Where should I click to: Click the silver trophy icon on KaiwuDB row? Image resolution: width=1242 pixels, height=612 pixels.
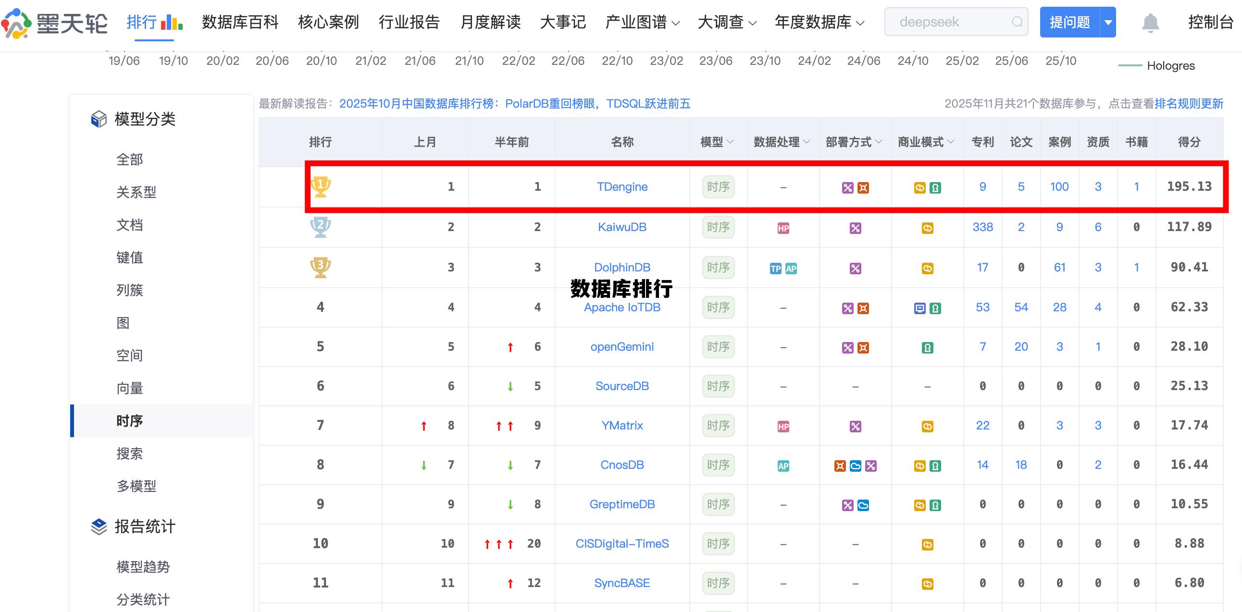tap(321, 227)
